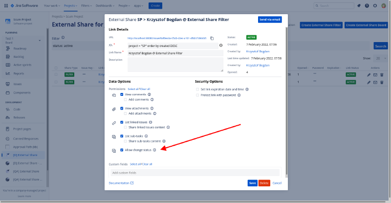This screenshot has height=203, width=391.
Task: Toggle the View comments checkbox
Action: (x=122, y=94)
